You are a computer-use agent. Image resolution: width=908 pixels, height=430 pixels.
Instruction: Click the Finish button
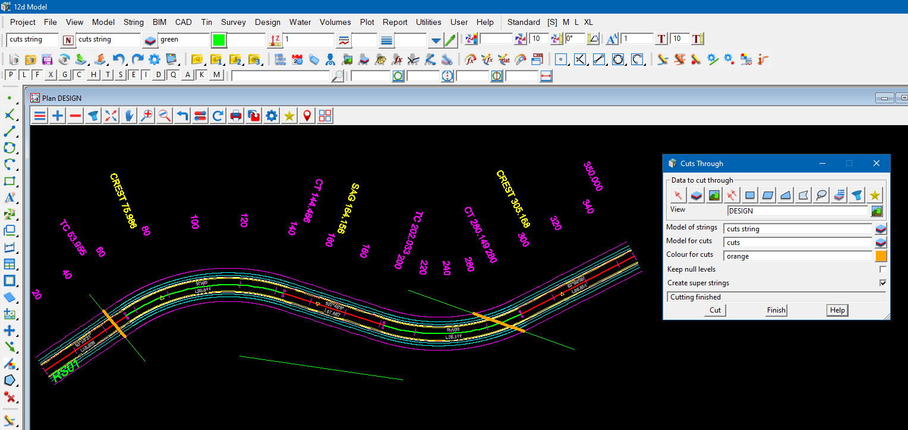776,310
